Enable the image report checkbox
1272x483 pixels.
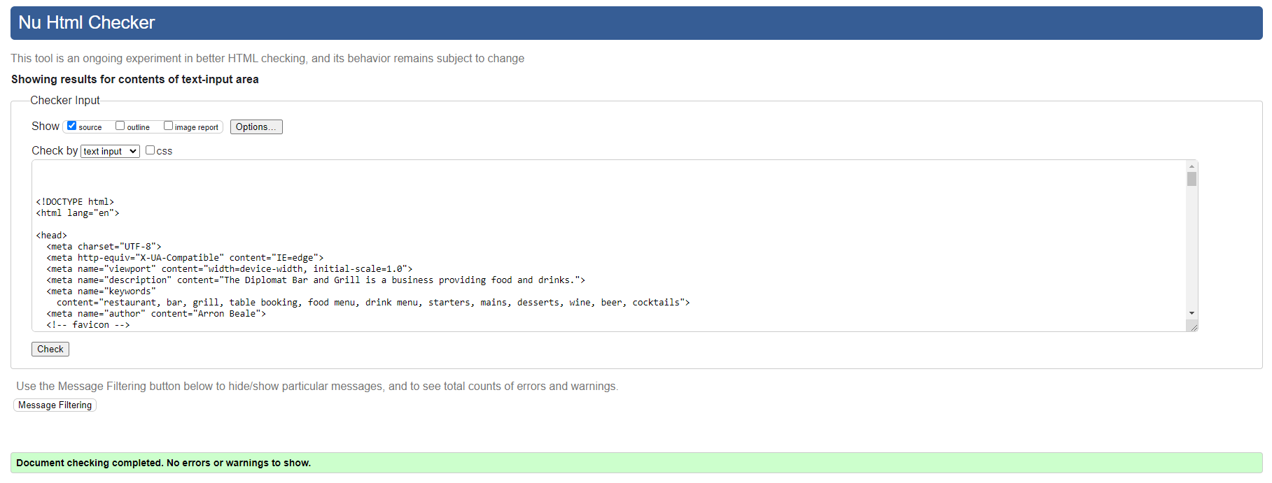(168, 126)
